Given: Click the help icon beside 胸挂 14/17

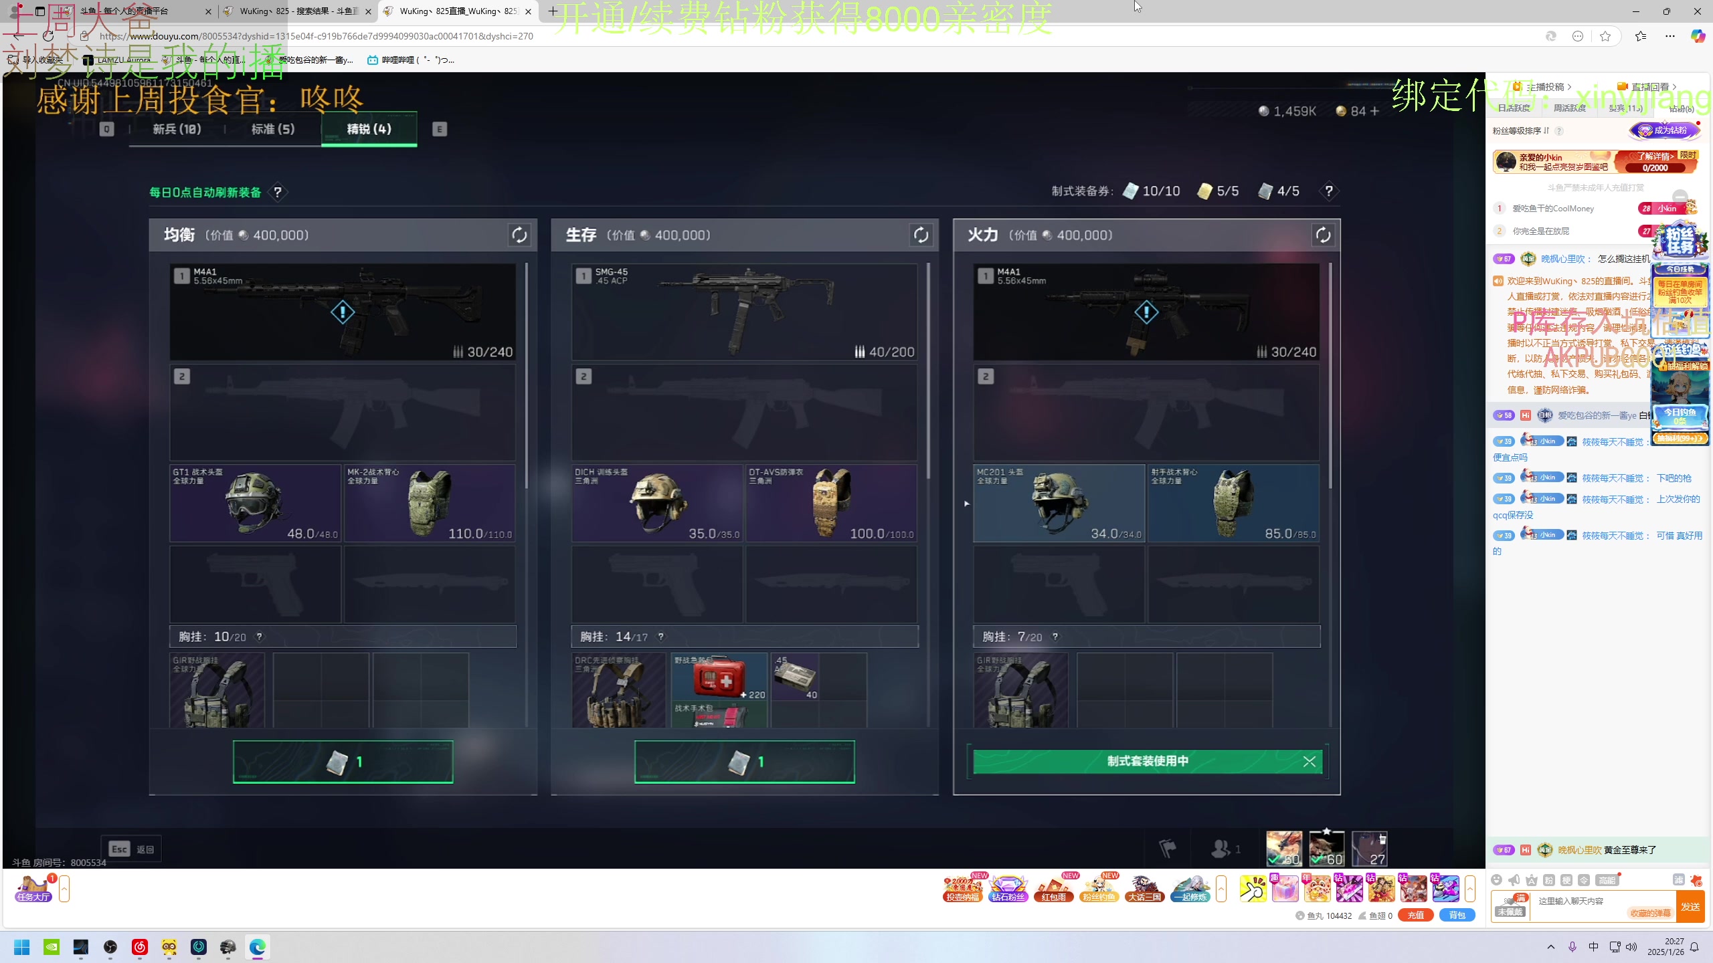Looking at the screenshot, I should [x=660, y=637].
